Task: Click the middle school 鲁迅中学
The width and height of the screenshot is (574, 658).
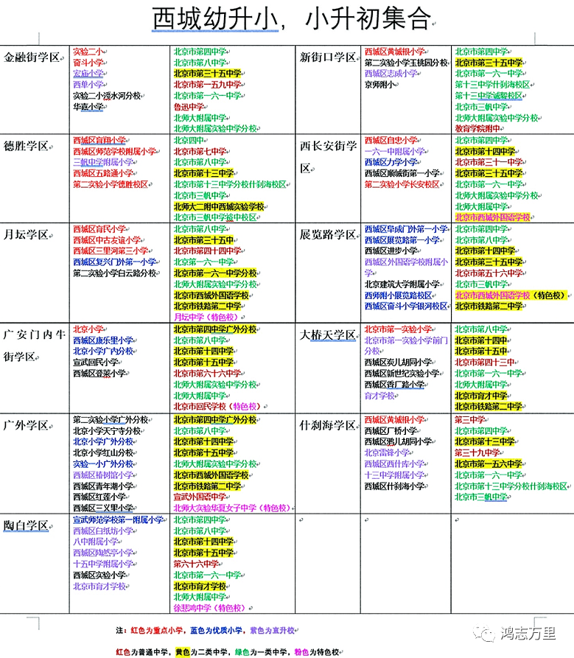Action: pyautogui.click(x=189, y=107)
